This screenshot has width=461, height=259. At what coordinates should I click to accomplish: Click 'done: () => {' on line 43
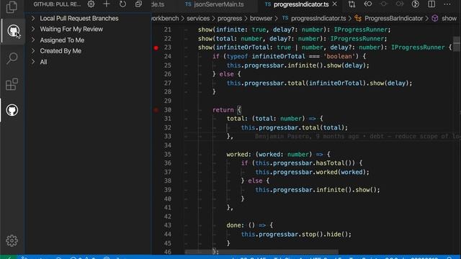pos(250,225)
